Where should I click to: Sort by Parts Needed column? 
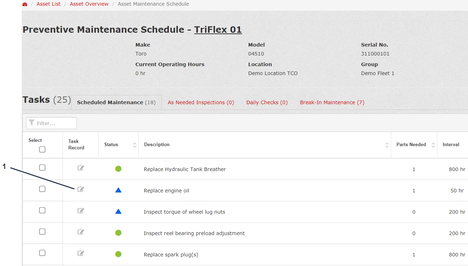click(x=433, y=145)
